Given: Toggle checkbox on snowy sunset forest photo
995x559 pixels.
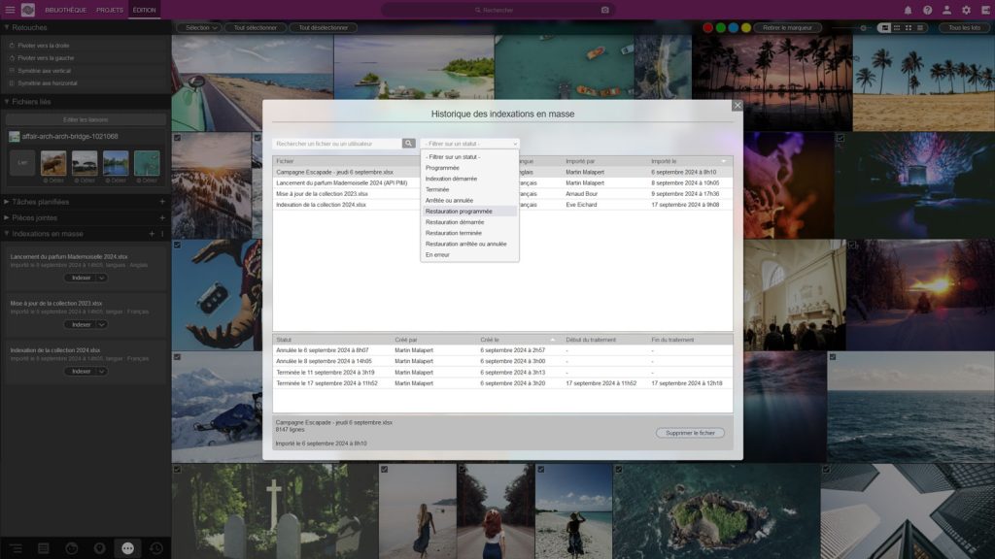Looking at the screenshot, I should (178, 138).
